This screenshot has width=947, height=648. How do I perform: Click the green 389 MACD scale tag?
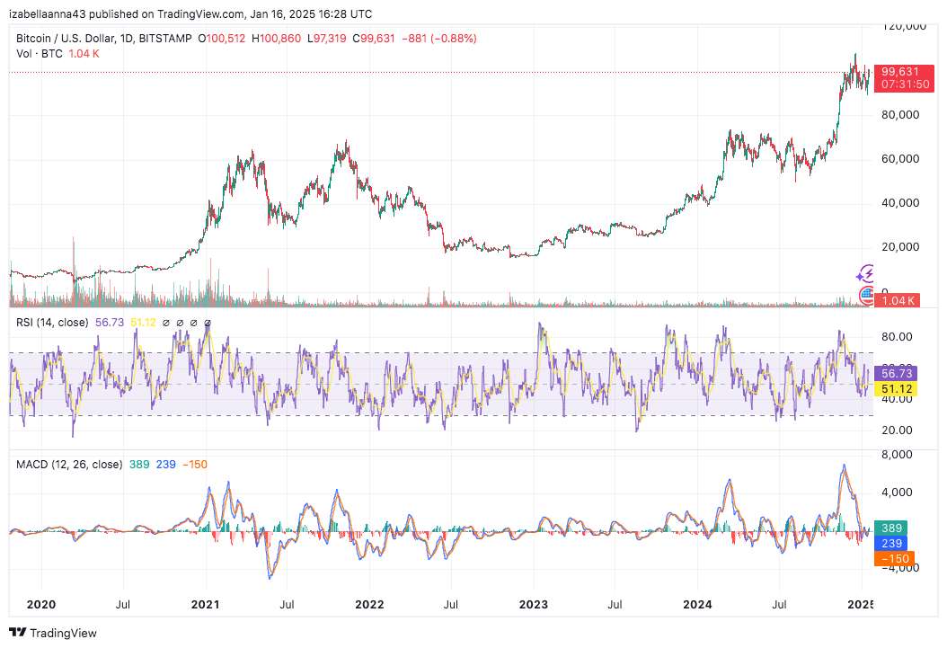click(890, 528)
